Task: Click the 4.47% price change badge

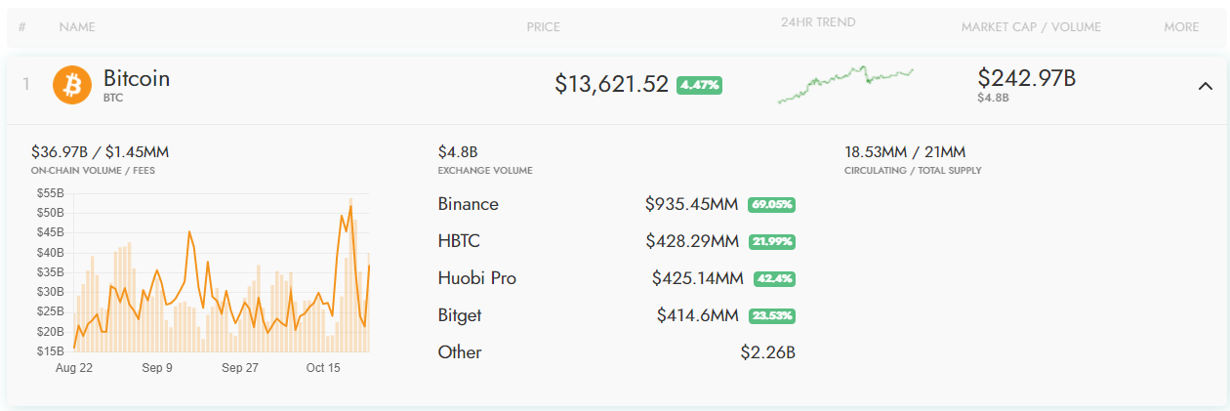Action: coord(699,85)
